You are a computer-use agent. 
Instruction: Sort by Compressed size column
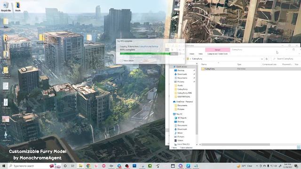click(x=269, y=65)
